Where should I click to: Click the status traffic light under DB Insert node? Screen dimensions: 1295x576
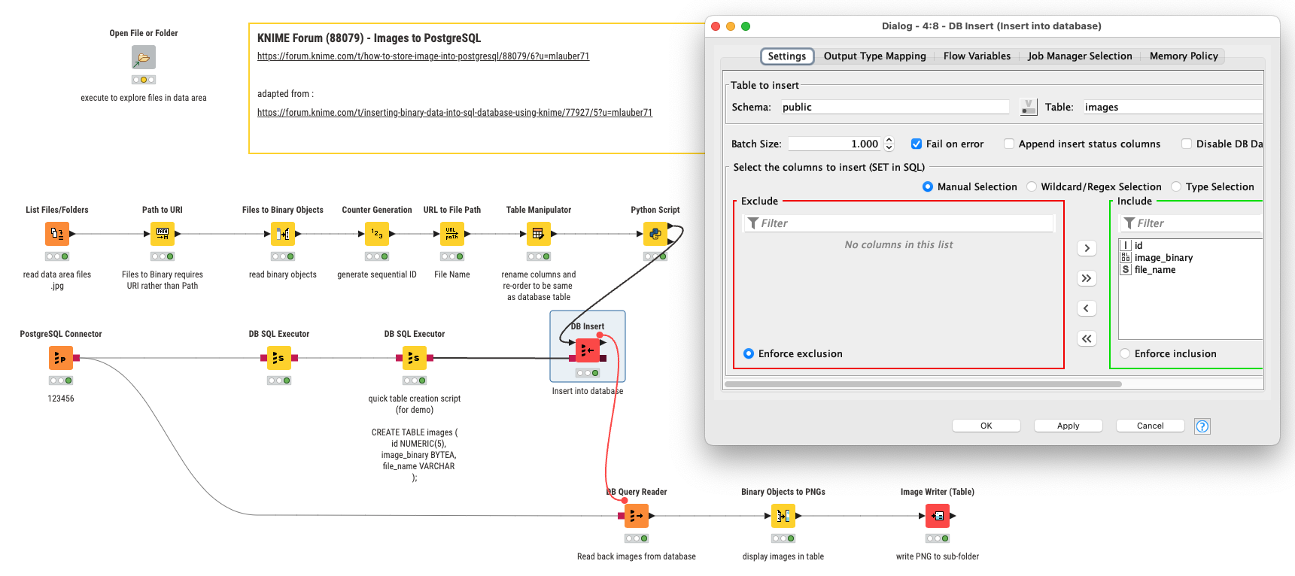coord(588,373)
